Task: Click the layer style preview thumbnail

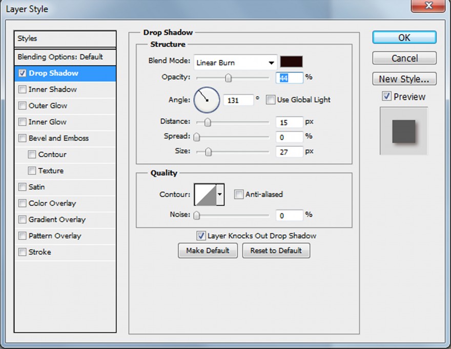Action: 403,132
